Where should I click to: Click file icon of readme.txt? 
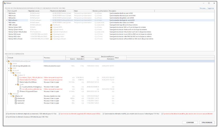[x=16, y=103]
